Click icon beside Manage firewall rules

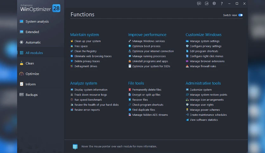[x=187, y=66]
